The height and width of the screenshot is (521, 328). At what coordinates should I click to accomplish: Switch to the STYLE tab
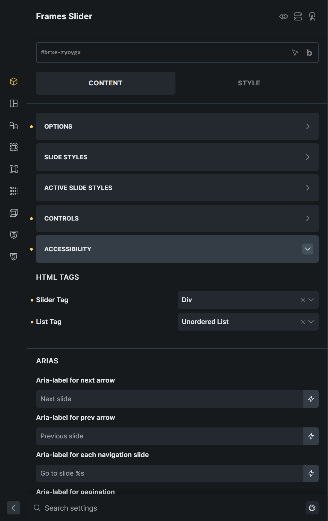point(249,83)
